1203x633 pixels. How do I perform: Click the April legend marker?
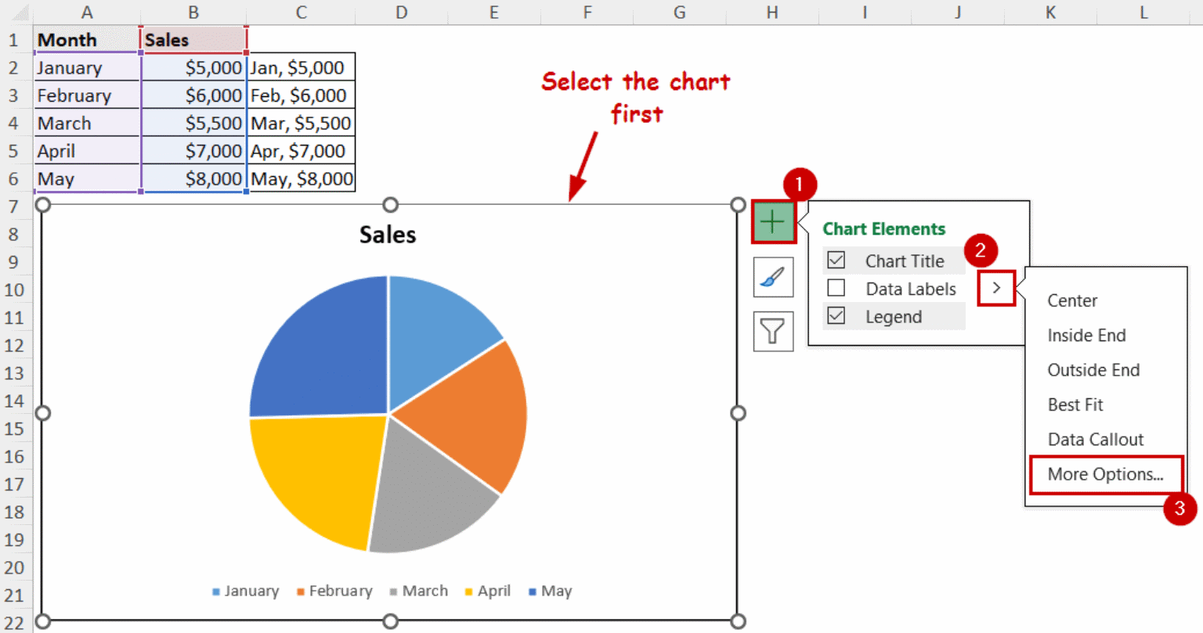pos(469,592)
